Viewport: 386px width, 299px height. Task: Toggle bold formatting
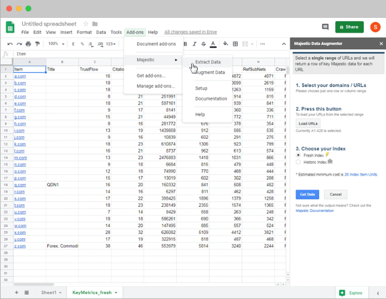(x=185, y=44)
